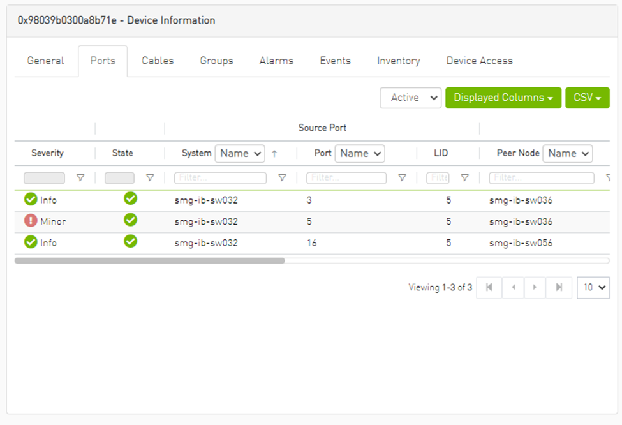The image size is (622, 425).
Task: Click the LID column filter funnel icon
Action: tap(465, 178)
